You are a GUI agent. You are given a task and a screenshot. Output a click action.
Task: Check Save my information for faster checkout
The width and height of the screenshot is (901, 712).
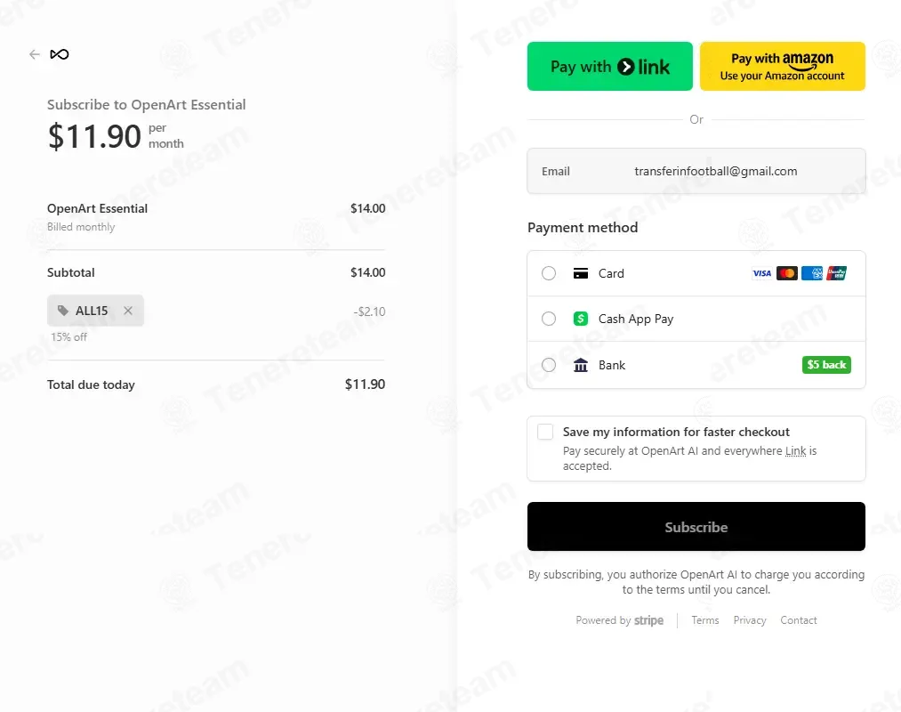[x=545, y=432]
